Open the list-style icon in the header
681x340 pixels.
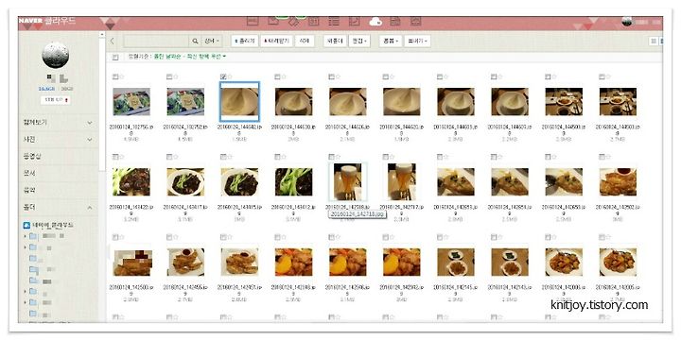pyautogui.click(x=334, y=21)
